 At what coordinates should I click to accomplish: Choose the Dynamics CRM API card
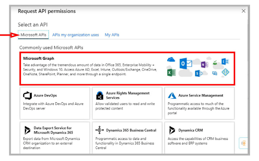pos(199,138)
